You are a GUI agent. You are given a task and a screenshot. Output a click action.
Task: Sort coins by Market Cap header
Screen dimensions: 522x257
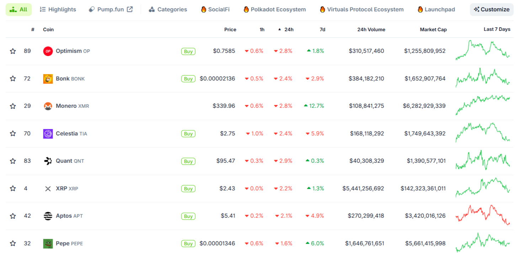click(433, 29)
